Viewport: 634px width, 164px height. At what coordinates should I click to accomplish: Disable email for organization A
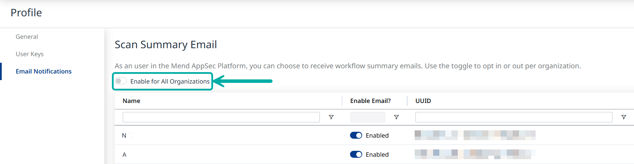click(x=356, y=155)
